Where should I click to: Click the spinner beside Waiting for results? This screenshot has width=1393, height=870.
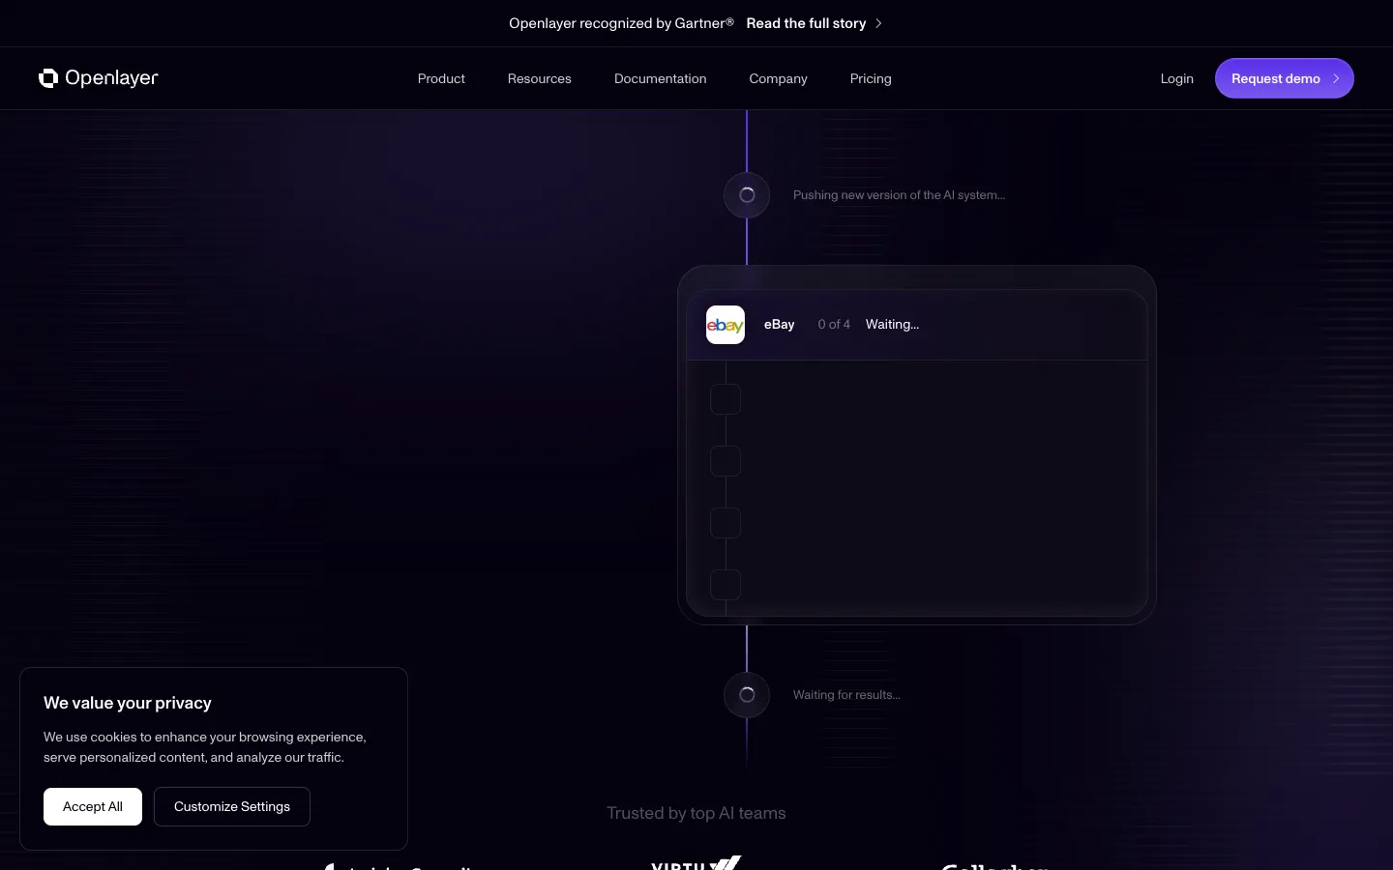747,695
